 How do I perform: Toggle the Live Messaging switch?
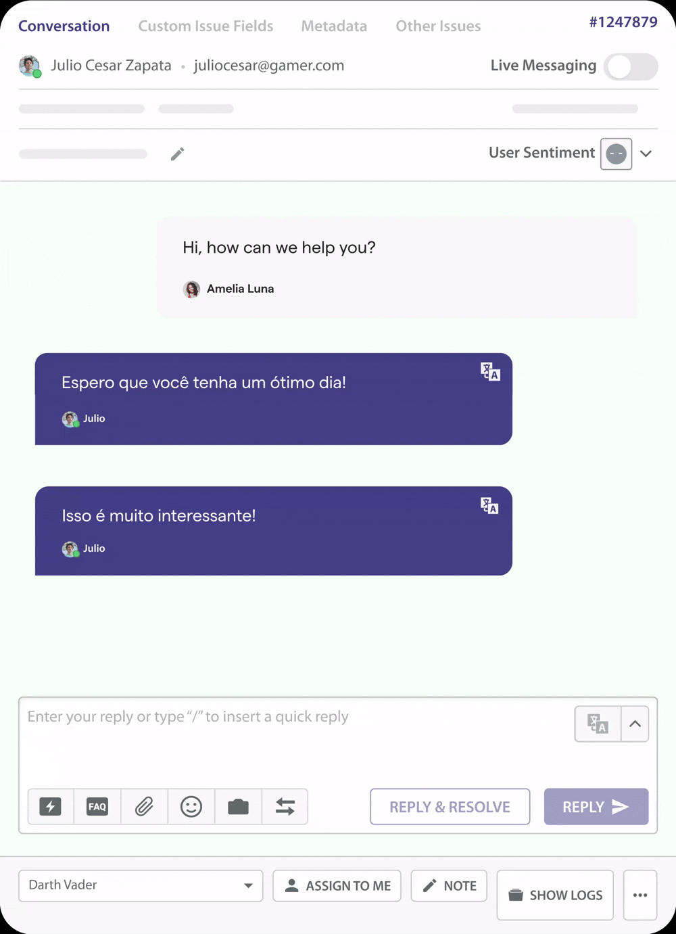[x=630, y=66]
